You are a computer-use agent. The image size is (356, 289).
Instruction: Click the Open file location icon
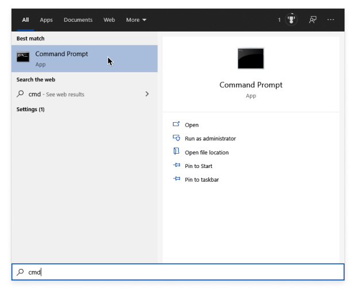click(176, 152)
